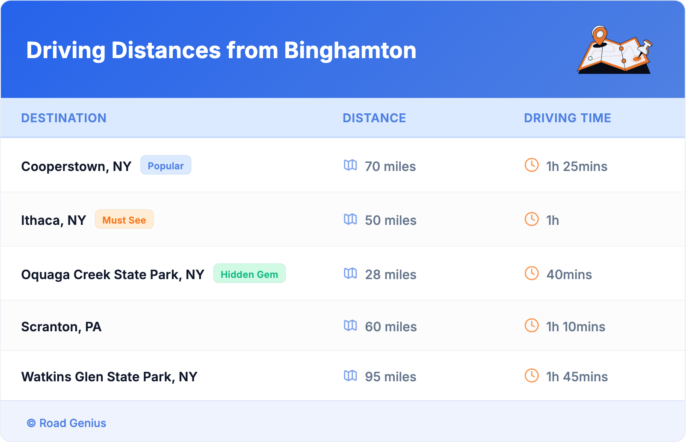Open the Road Genius copyright link
The width and height of the screenshot is (686, 442).
click(67, 423)
